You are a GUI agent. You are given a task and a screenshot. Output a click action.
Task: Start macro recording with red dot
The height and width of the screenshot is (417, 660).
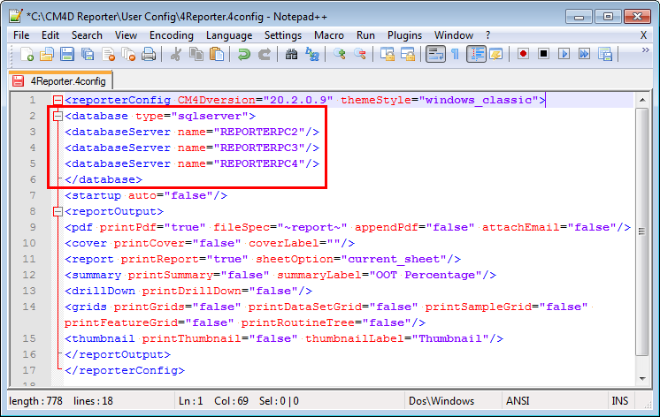[523, 54]
